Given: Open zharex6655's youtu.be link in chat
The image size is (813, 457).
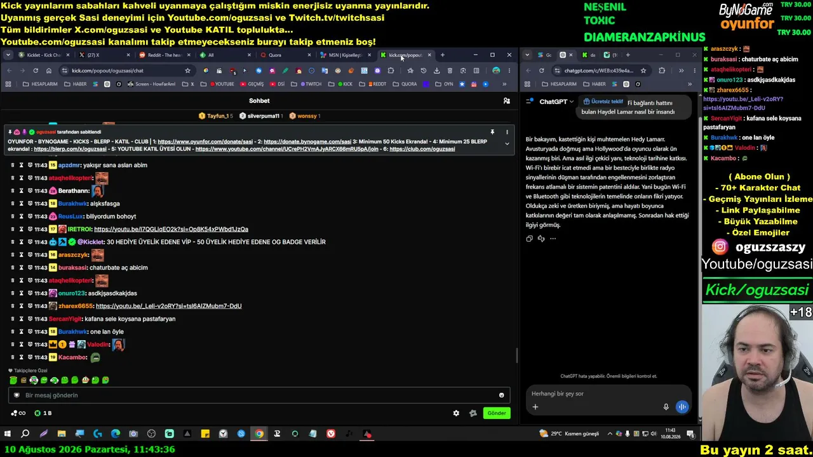Looking at the screenshot, I should point(168,306).
